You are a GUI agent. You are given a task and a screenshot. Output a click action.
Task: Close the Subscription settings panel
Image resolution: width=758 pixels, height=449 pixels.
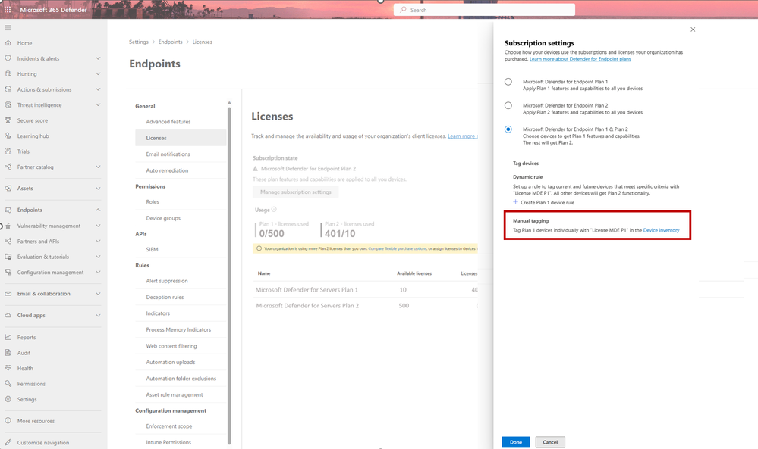click(693, 30)
